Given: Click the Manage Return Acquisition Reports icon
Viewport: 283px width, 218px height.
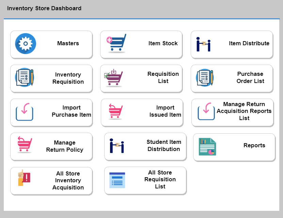Looking at the screenshot, I should tap(206, 111).
